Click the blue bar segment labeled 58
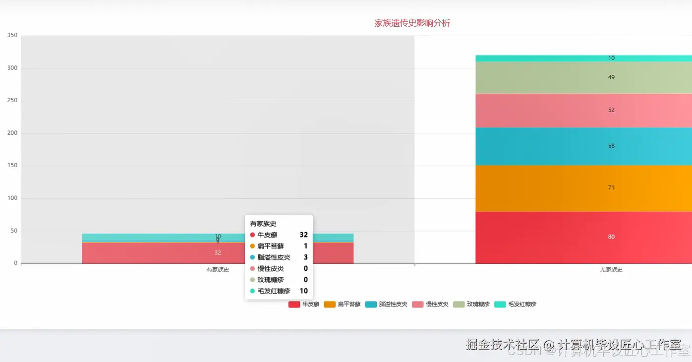Screen dimensions: 692x362 point(583,147)
